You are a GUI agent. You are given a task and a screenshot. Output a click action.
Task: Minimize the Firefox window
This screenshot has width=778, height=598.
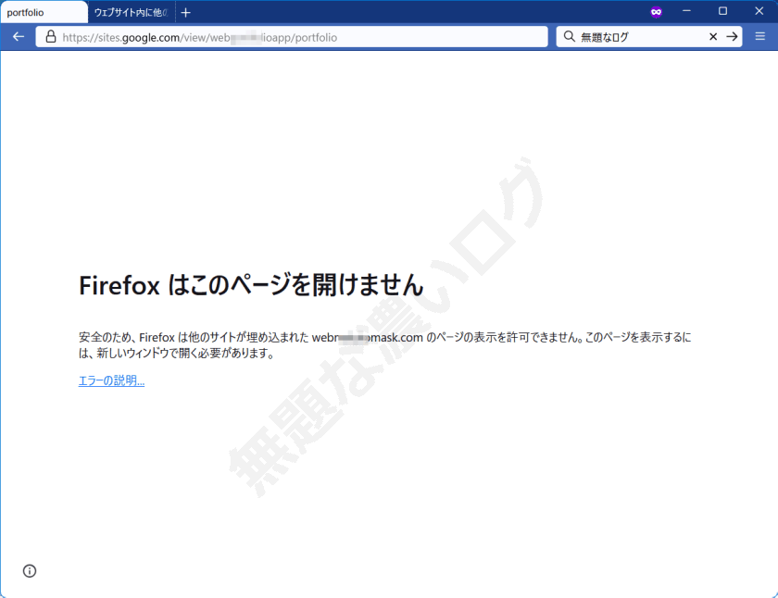click(686, 11)
